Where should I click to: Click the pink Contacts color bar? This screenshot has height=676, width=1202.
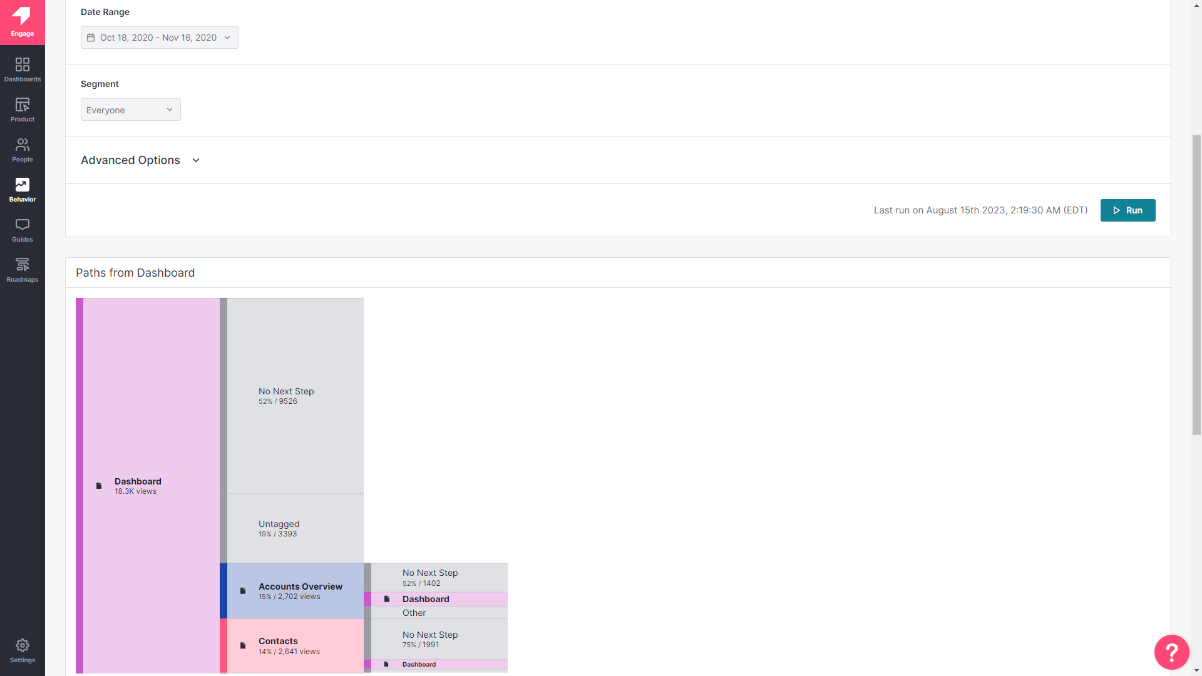[223, 645]
